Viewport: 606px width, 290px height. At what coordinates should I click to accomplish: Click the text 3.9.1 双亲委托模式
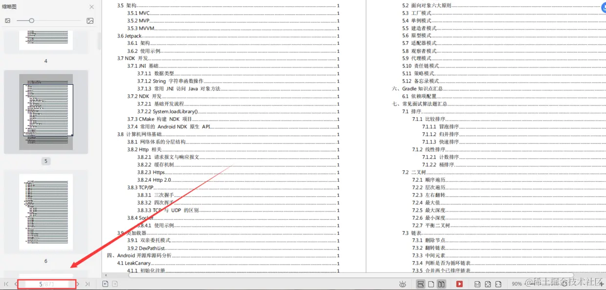pyautogui.click(x=149, y=241)
